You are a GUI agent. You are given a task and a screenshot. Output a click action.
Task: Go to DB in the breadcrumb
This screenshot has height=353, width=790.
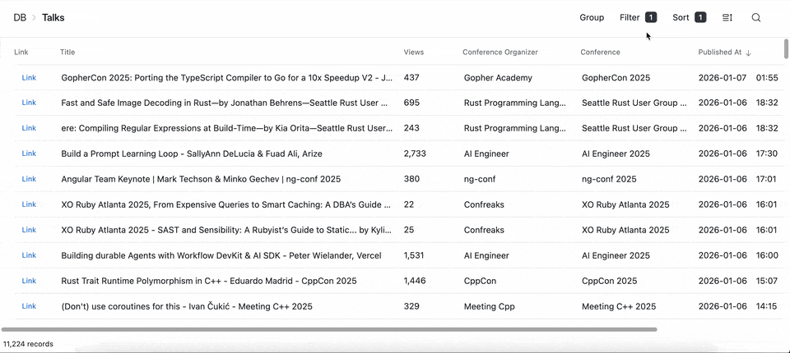click(x=20, y=17)
